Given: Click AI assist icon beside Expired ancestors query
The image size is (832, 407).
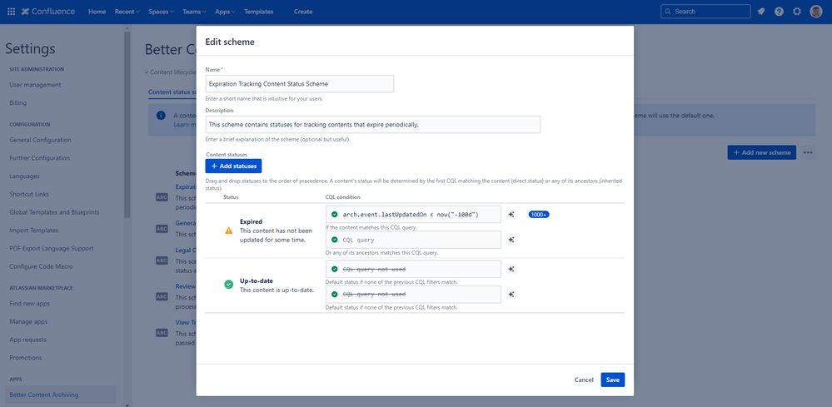Looking at the screenshot, I should point(511,240).
